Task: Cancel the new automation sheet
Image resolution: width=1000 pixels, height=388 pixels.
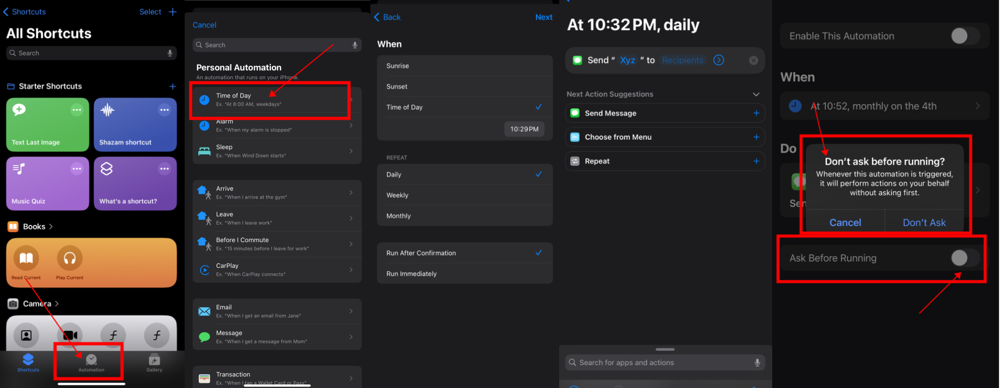Action: coord(204,25)
